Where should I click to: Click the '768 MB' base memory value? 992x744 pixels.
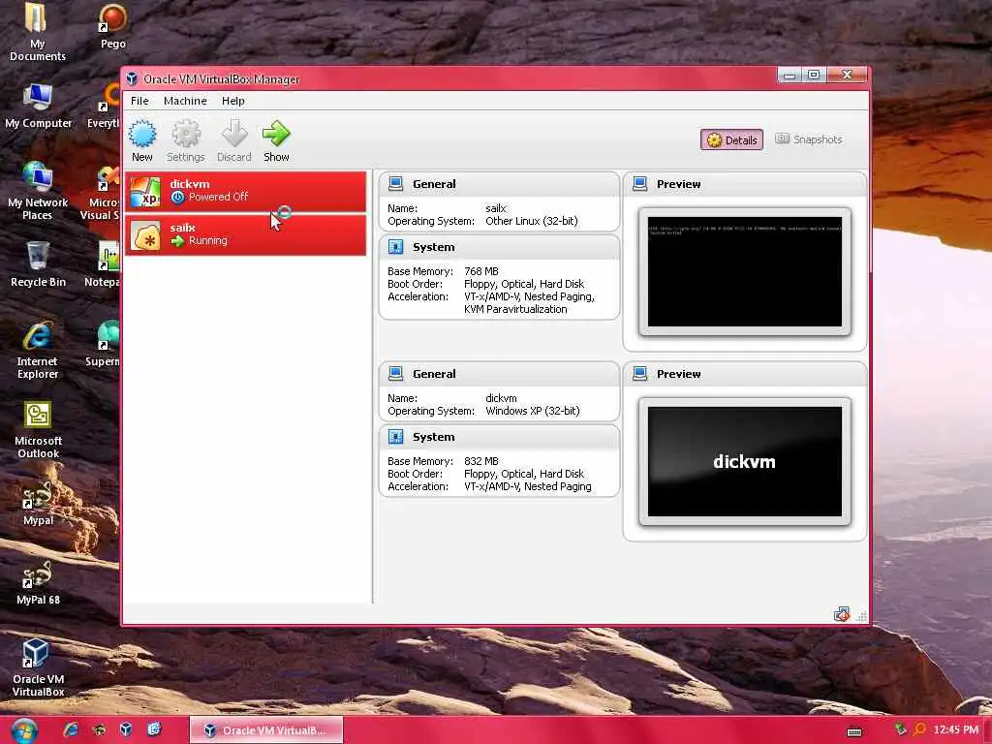pyautogui.click(x=480, y=271)
